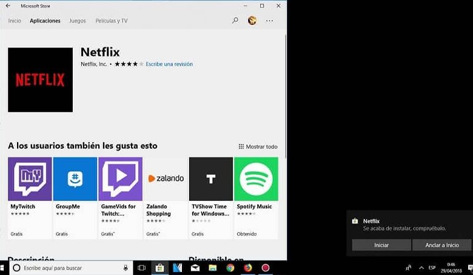Click the MyTwitch app title text

(23, 206)
